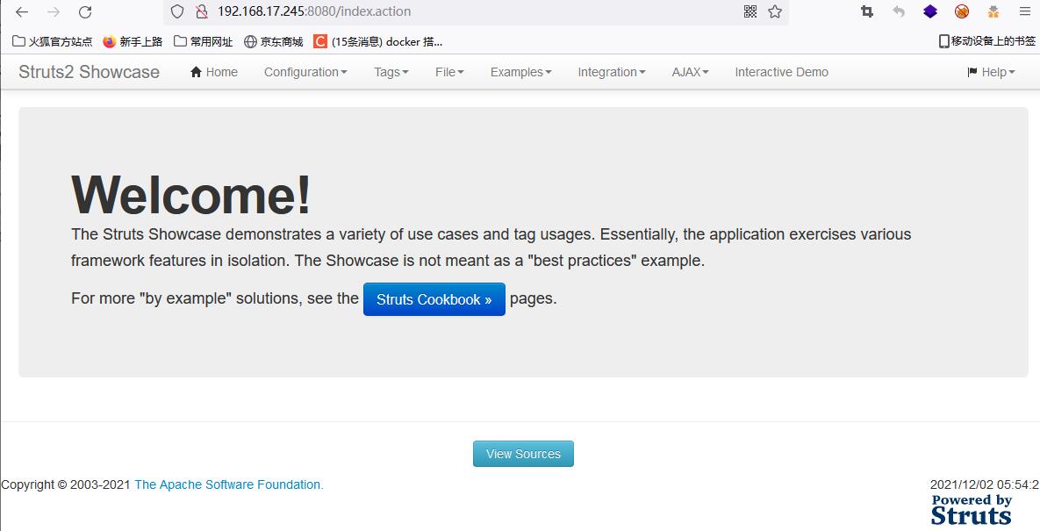Click the address bar URL field

coord(477,11)
